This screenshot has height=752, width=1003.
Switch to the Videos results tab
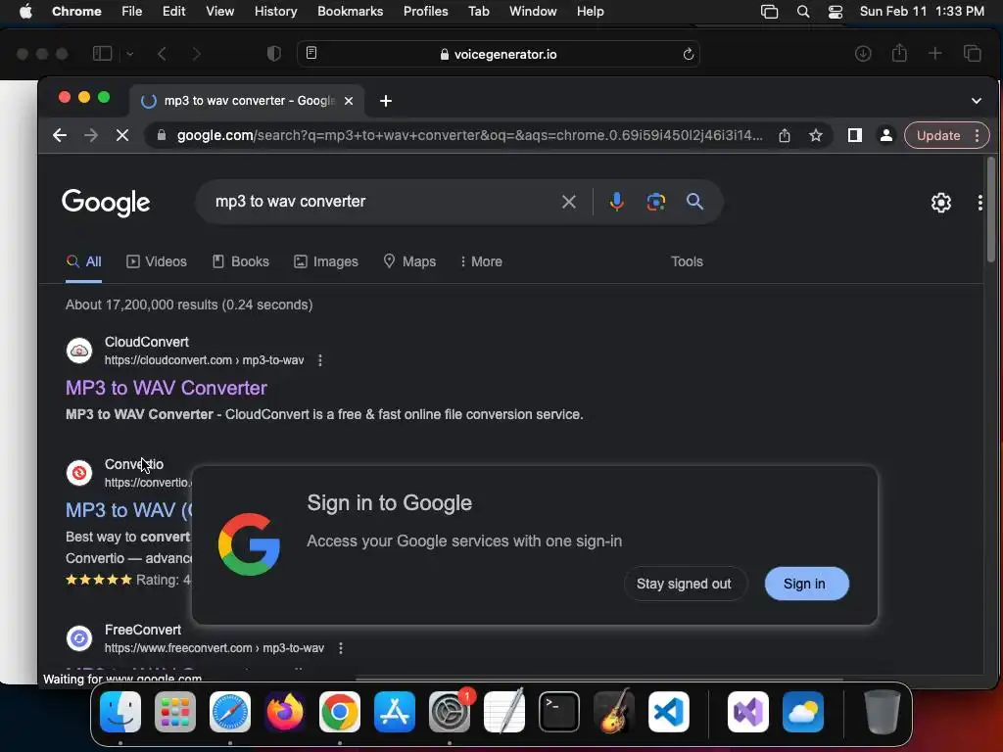(157, 261)
